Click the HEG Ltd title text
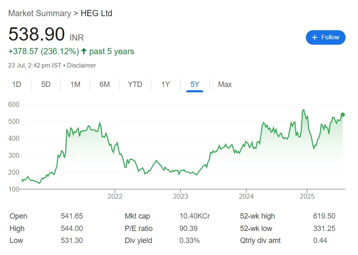This screenshot has width=358, height=255. pyautogui.click(x=96, y=13)
